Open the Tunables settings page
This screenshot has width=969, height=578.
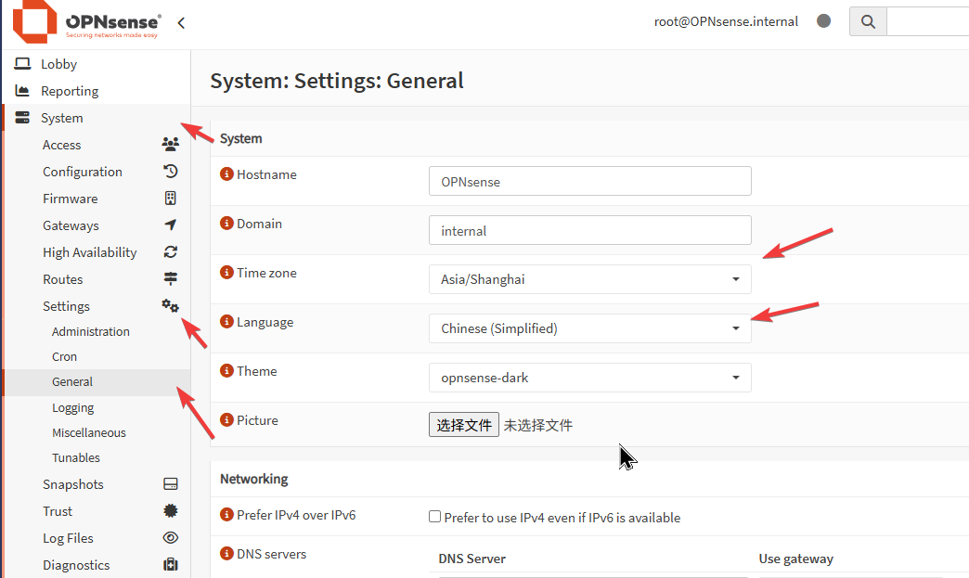[76, 457]
